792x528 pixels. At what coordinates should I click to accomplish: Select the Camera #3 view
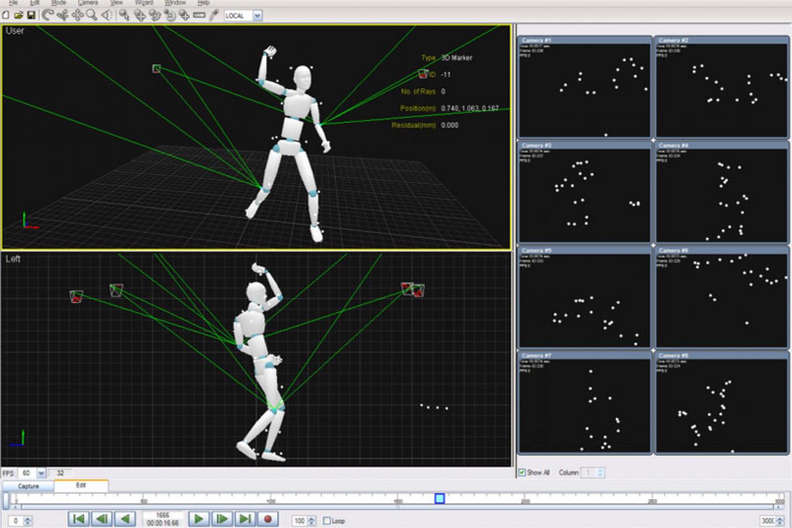point(585,192)
